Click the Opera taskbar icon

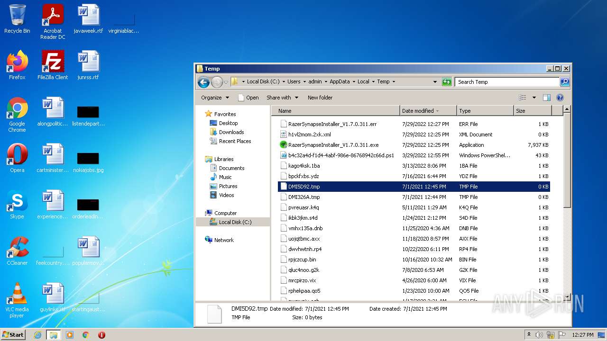click(x=101, y=335)
